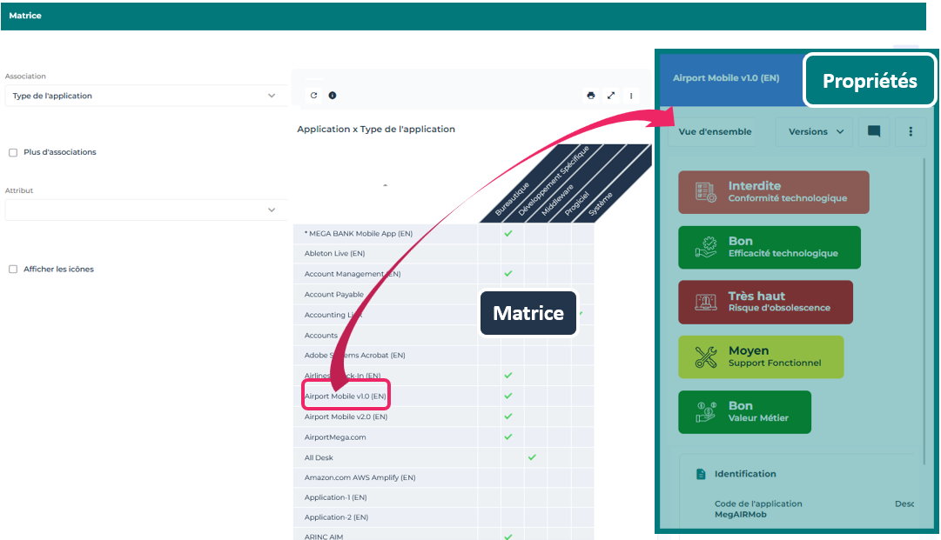The width and height of the screenshot is (941, 540).
Task: Click the printer icon in matrix toolbar
Action: pyautogui.click(x=591, y=96)
